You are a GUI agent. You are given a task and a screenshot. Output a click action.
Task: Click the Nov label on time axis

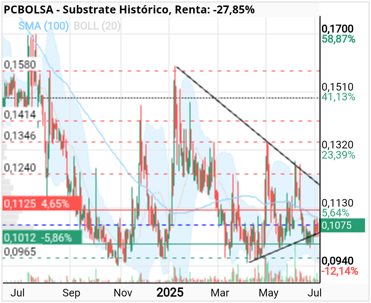click(123, 293)
